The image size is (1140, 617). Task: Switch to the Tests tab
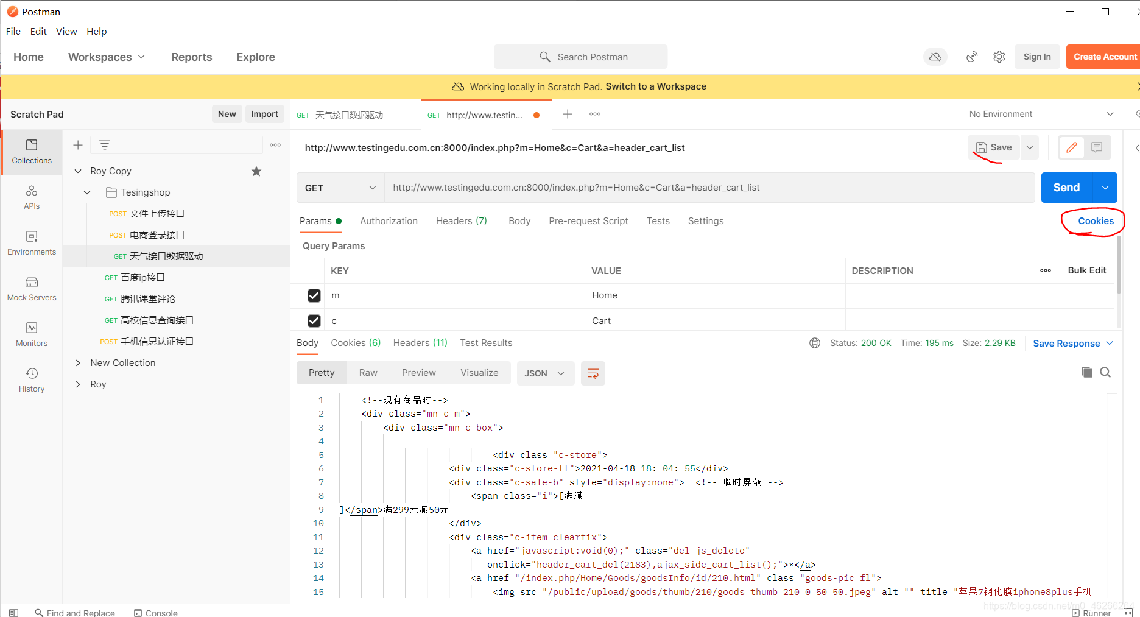click(658, 221)
